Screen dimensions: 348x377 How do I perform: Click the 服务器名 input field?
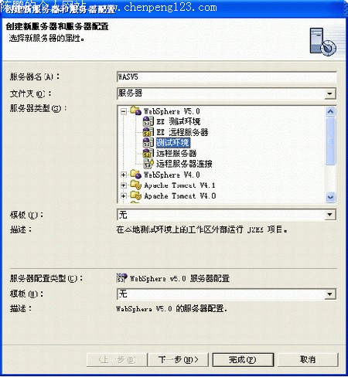pos(227,77)
